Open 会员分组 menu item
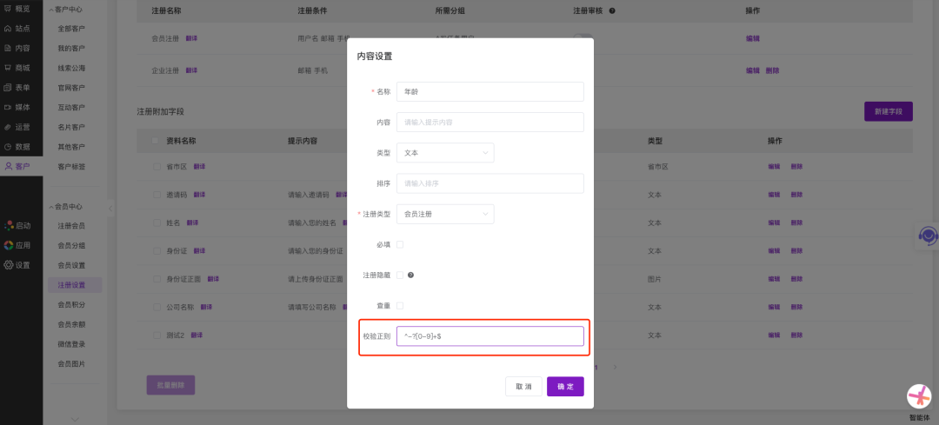 pos(71,245)
